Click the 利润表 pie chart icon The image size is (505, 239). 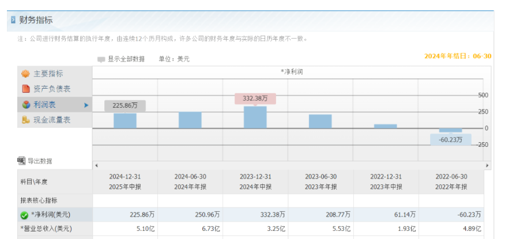point(26,105)
